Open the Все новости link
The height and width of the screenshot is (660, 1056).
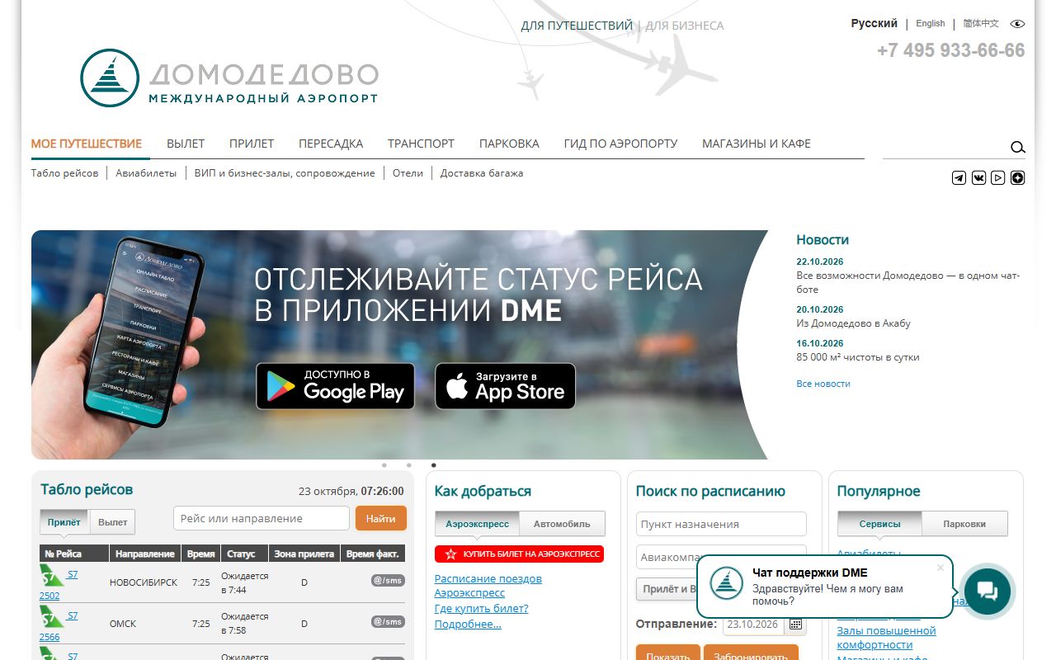pyautogui.click(x=823, y=384)
